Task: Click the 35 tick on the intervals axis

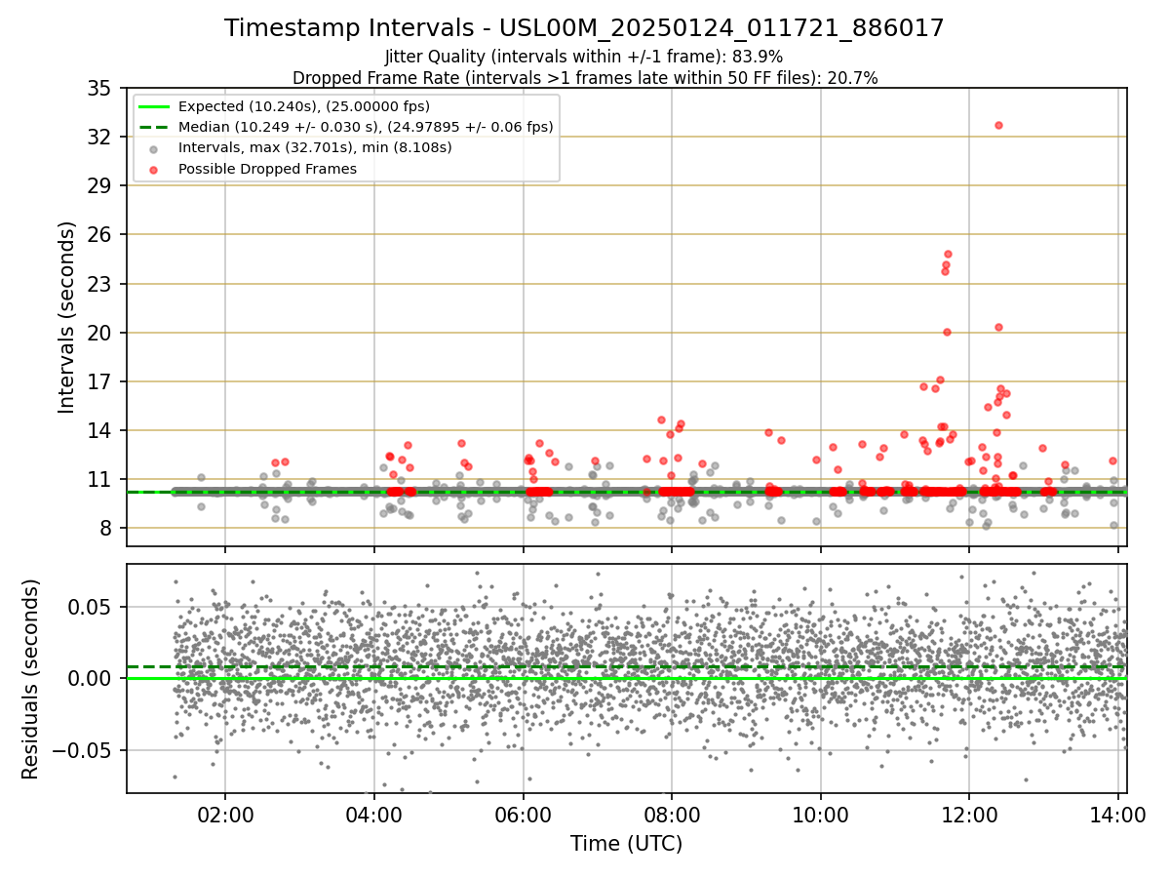Action: (99, 88)
